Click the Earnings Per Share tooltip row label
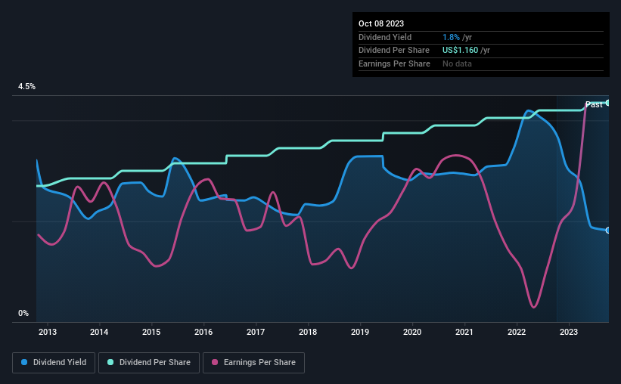 (394, 63)
